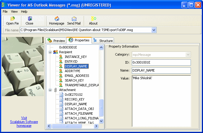Click the document icon beside RECORD_KEY
Image resolution: width=203 pixels, height=133 pixels.
pyautogui.click(x=61, y=99)
